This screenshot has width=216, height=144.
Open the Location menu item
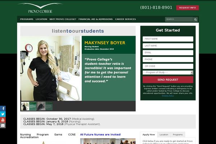41,19
